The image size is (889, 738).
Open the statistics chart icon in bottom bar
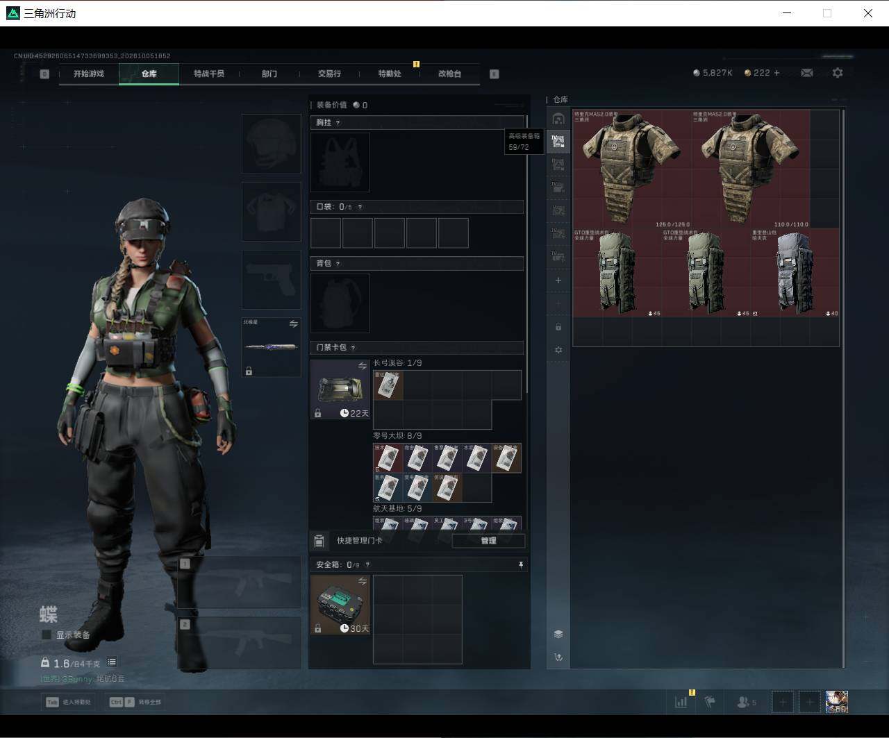681,702
